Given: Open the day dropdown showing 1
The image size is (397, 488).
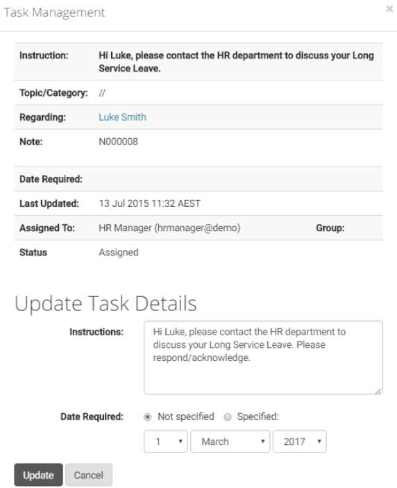Looking at the screenshot, I should coord(165,441).
